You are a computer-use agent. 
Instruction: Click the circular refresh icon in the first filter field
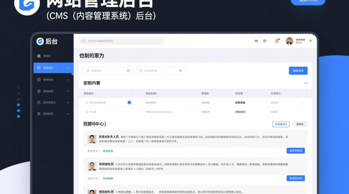coord(128,71)
